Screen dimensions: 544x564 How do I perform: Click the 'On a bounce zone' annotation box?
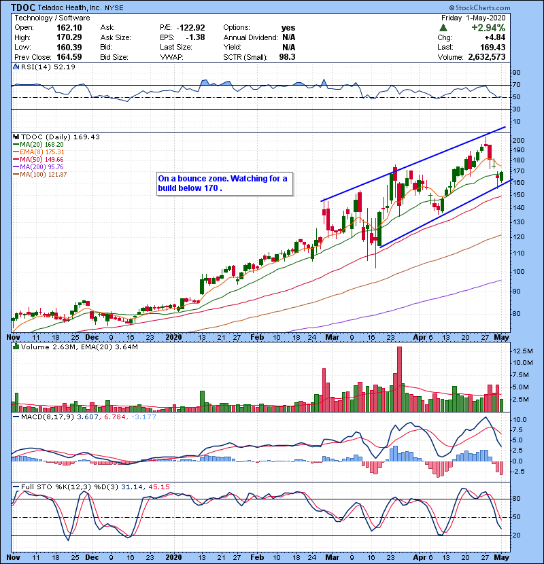(224, 183)
